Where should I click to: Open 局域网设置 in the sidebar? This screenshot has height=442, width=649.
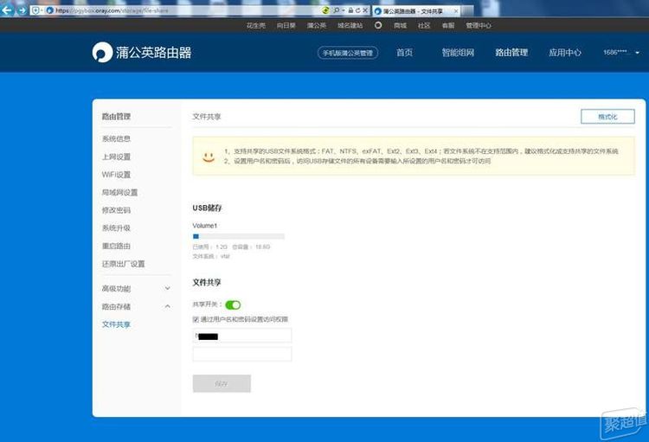[119, 192]
